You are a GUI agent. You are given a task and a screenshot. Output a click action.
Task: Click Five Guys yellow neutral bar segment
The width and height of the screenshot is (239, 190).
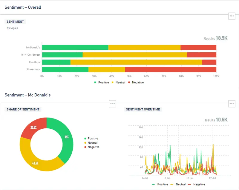136,62
